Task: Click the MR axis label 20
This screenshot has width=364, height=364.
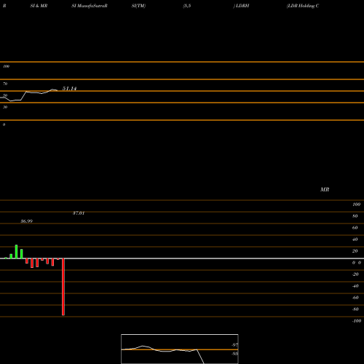Action: [x=355, y=251]
